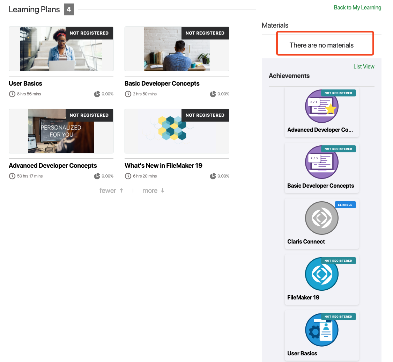Click the clock icon under User Basics
Screen dimensions: 393x362
pos(12,94)
